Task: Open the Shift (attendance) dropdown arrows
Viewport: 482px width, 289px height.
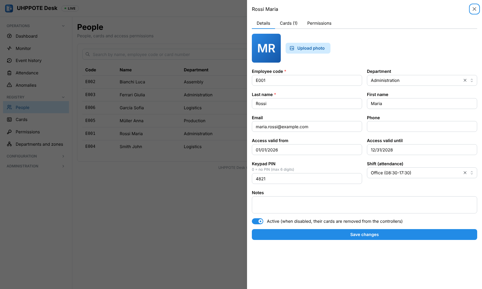Action: 472,173
